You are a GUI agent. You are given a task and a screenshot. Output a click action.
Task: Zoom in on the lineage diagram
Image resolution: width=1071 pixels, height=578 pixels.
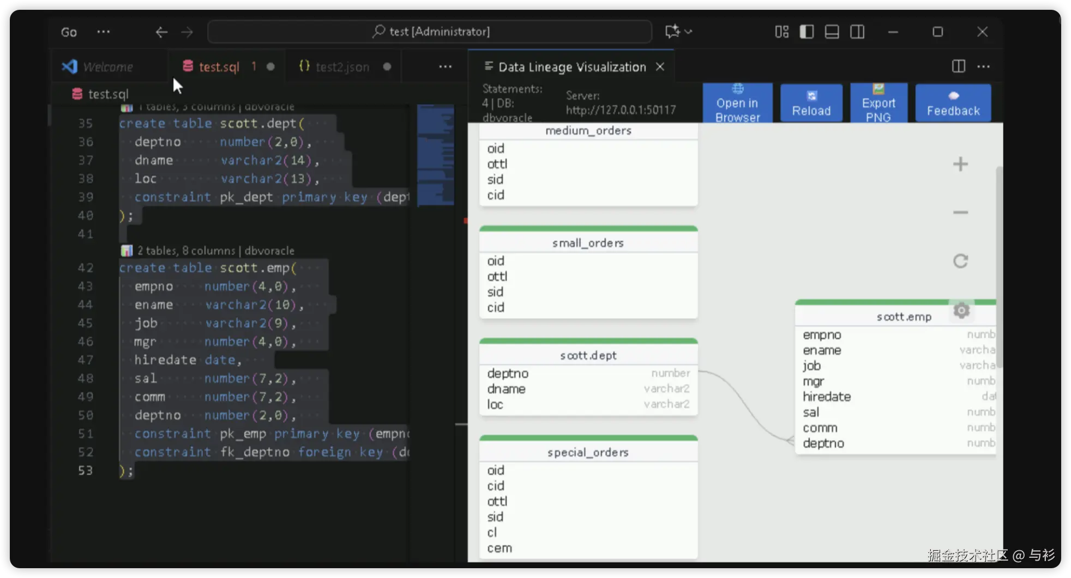pos(960,164)
